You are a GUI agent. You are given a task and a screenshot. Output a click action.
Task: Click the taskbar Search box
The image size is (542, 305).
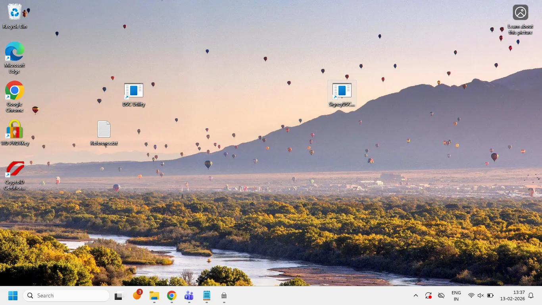click(x=66, y=295)
